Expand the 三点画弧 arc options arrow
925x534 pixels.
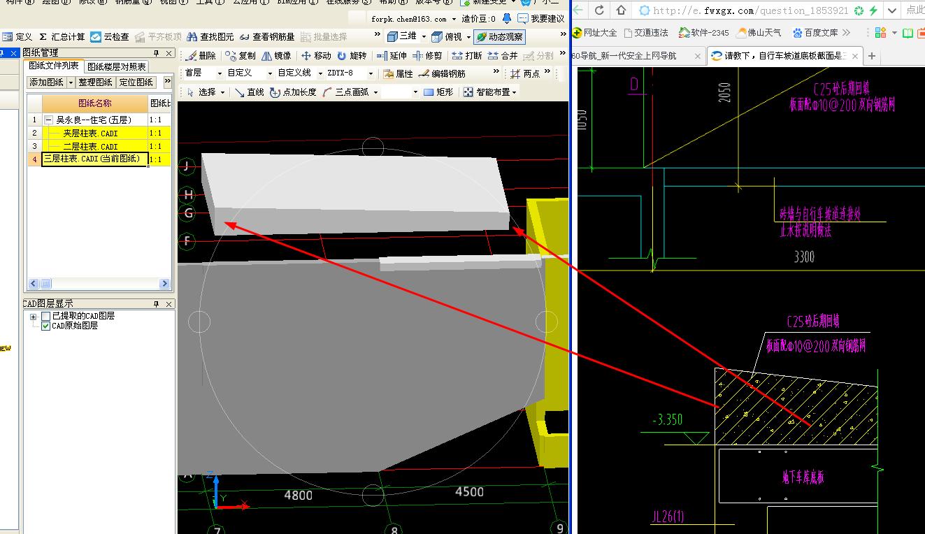tap(375, 92)
